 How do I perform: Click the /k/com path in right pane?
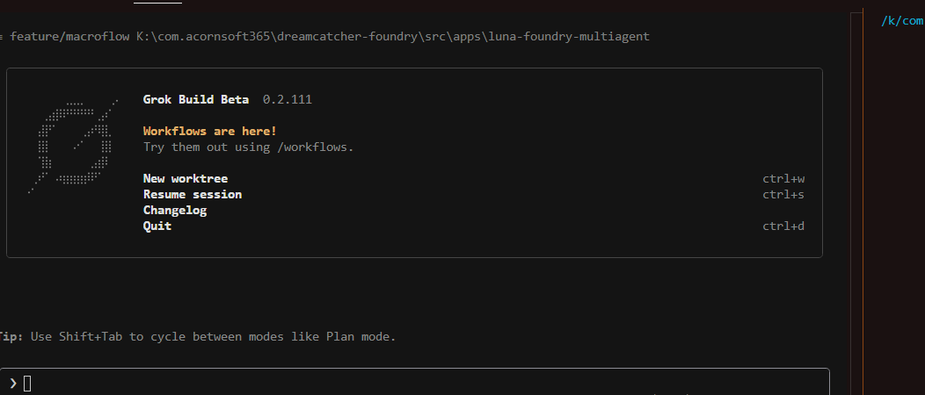(903, 21)
